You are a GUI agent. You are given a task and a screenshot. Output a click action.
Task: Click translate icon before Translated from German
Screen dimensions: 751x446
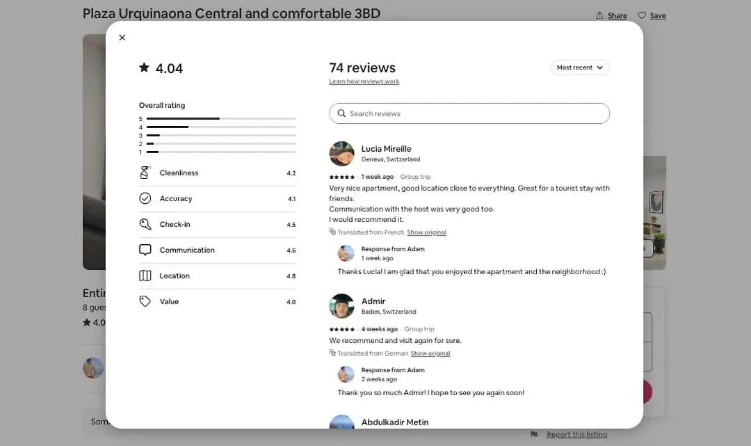pos(332,353)
